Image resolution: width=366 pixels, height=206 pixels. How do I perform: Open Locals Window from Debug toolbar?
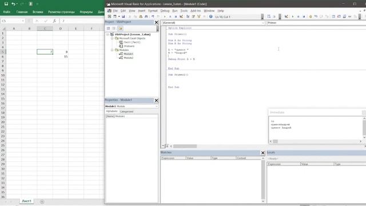(x=333, y=17)
